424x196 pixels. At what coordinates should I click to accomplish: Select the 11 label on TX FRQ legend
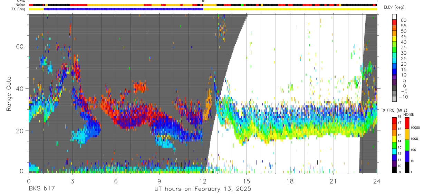[x=399, y=160]
